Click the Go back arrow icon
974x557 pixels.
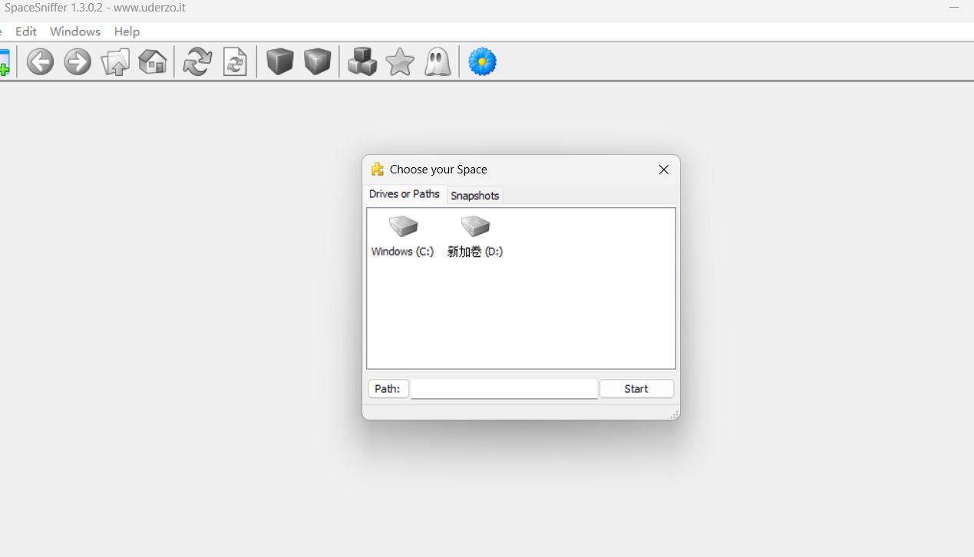40,61
